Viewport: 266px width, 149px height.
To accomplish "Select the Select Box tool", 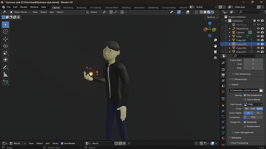I will (x=5, y=25).
